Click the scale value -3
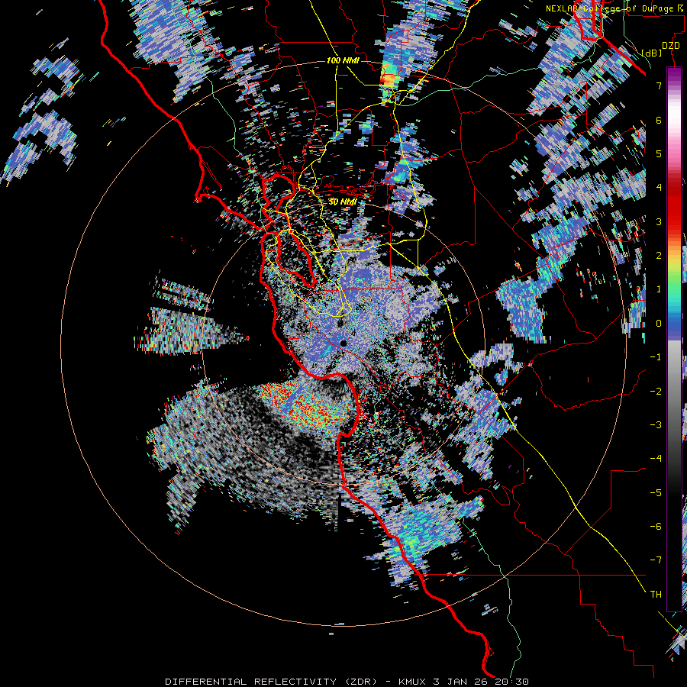687x687 pixels. coord(656,425)
